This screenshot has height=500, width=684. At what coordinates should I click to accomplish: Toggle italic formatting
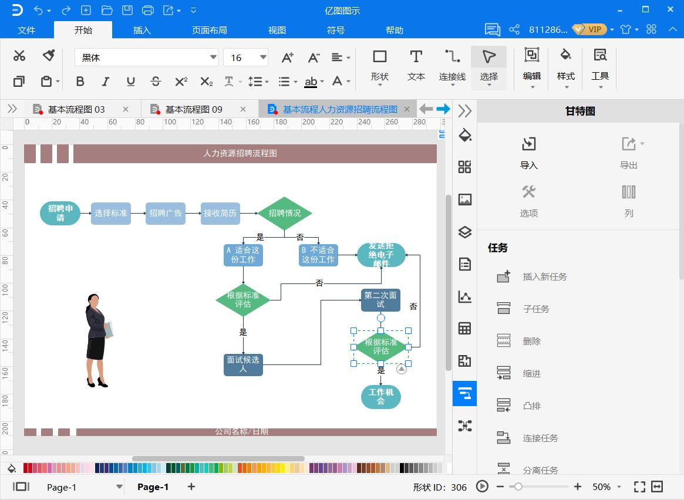105,82
